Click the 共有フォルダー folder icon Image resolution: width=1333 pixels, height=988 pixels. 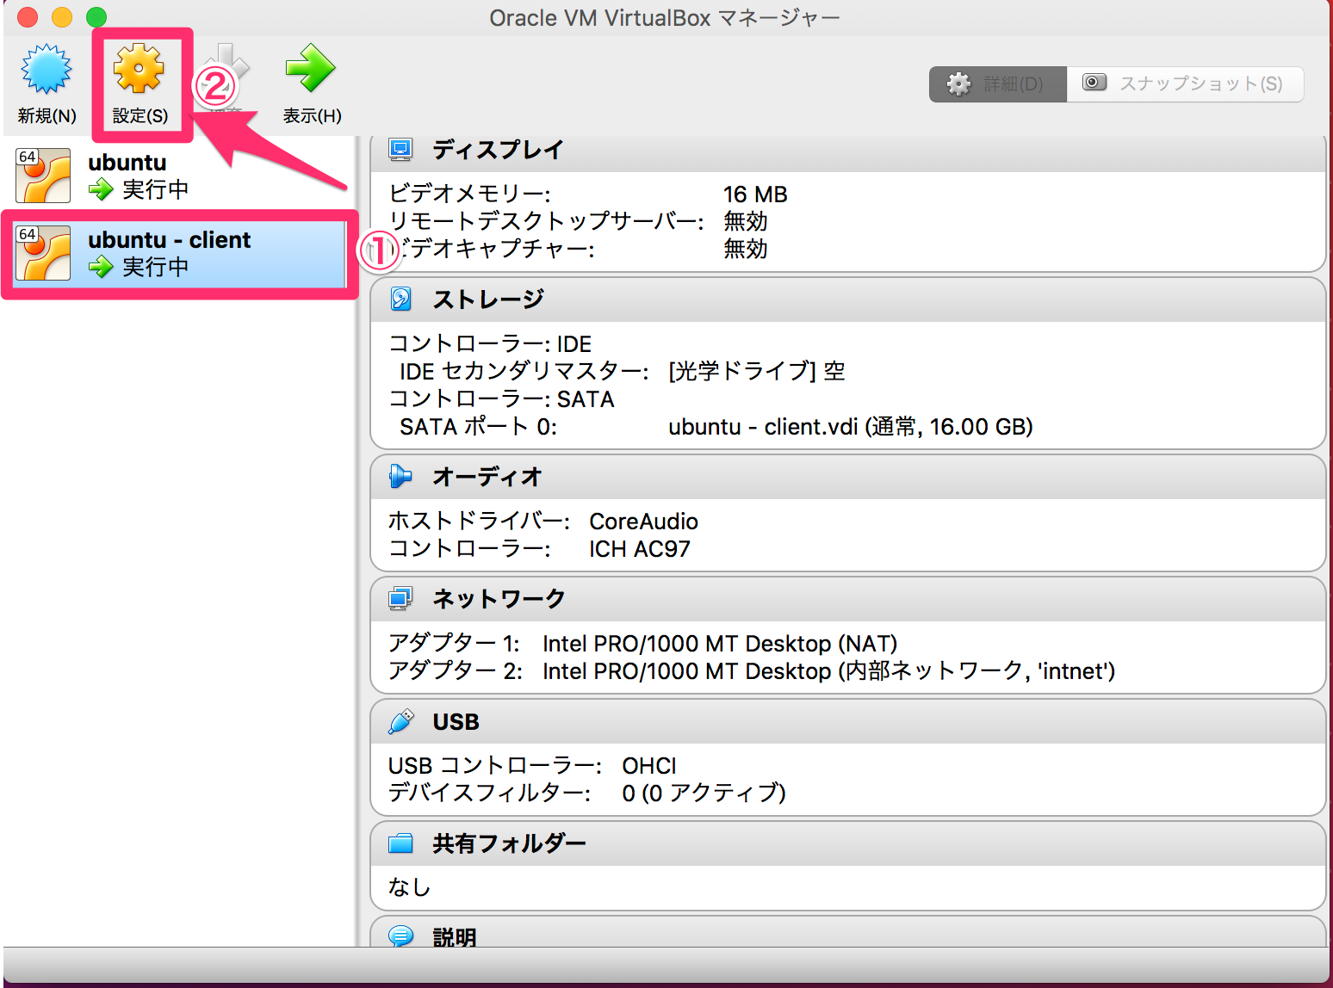point(401,843)
